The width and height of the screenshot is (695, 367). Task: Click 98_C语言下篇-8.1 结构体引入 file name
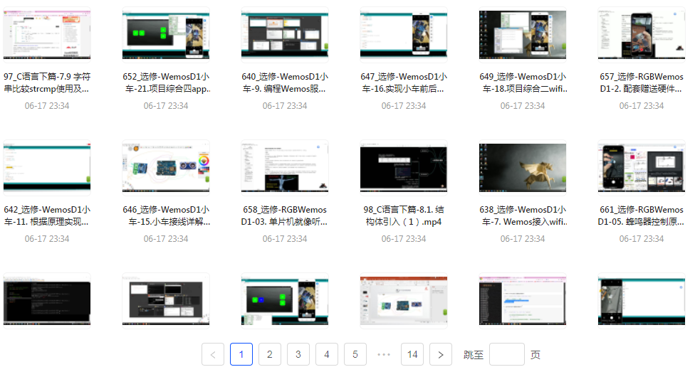tap(404, 216)
